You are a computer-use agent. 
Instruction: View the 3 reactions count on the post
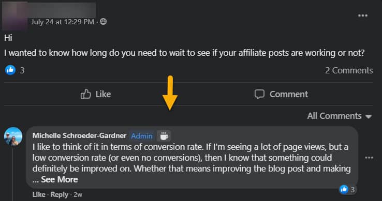[x=22, y=70]
